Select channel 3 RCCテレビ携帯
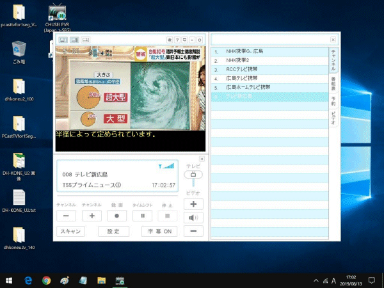384x288 pixels. 269,70
